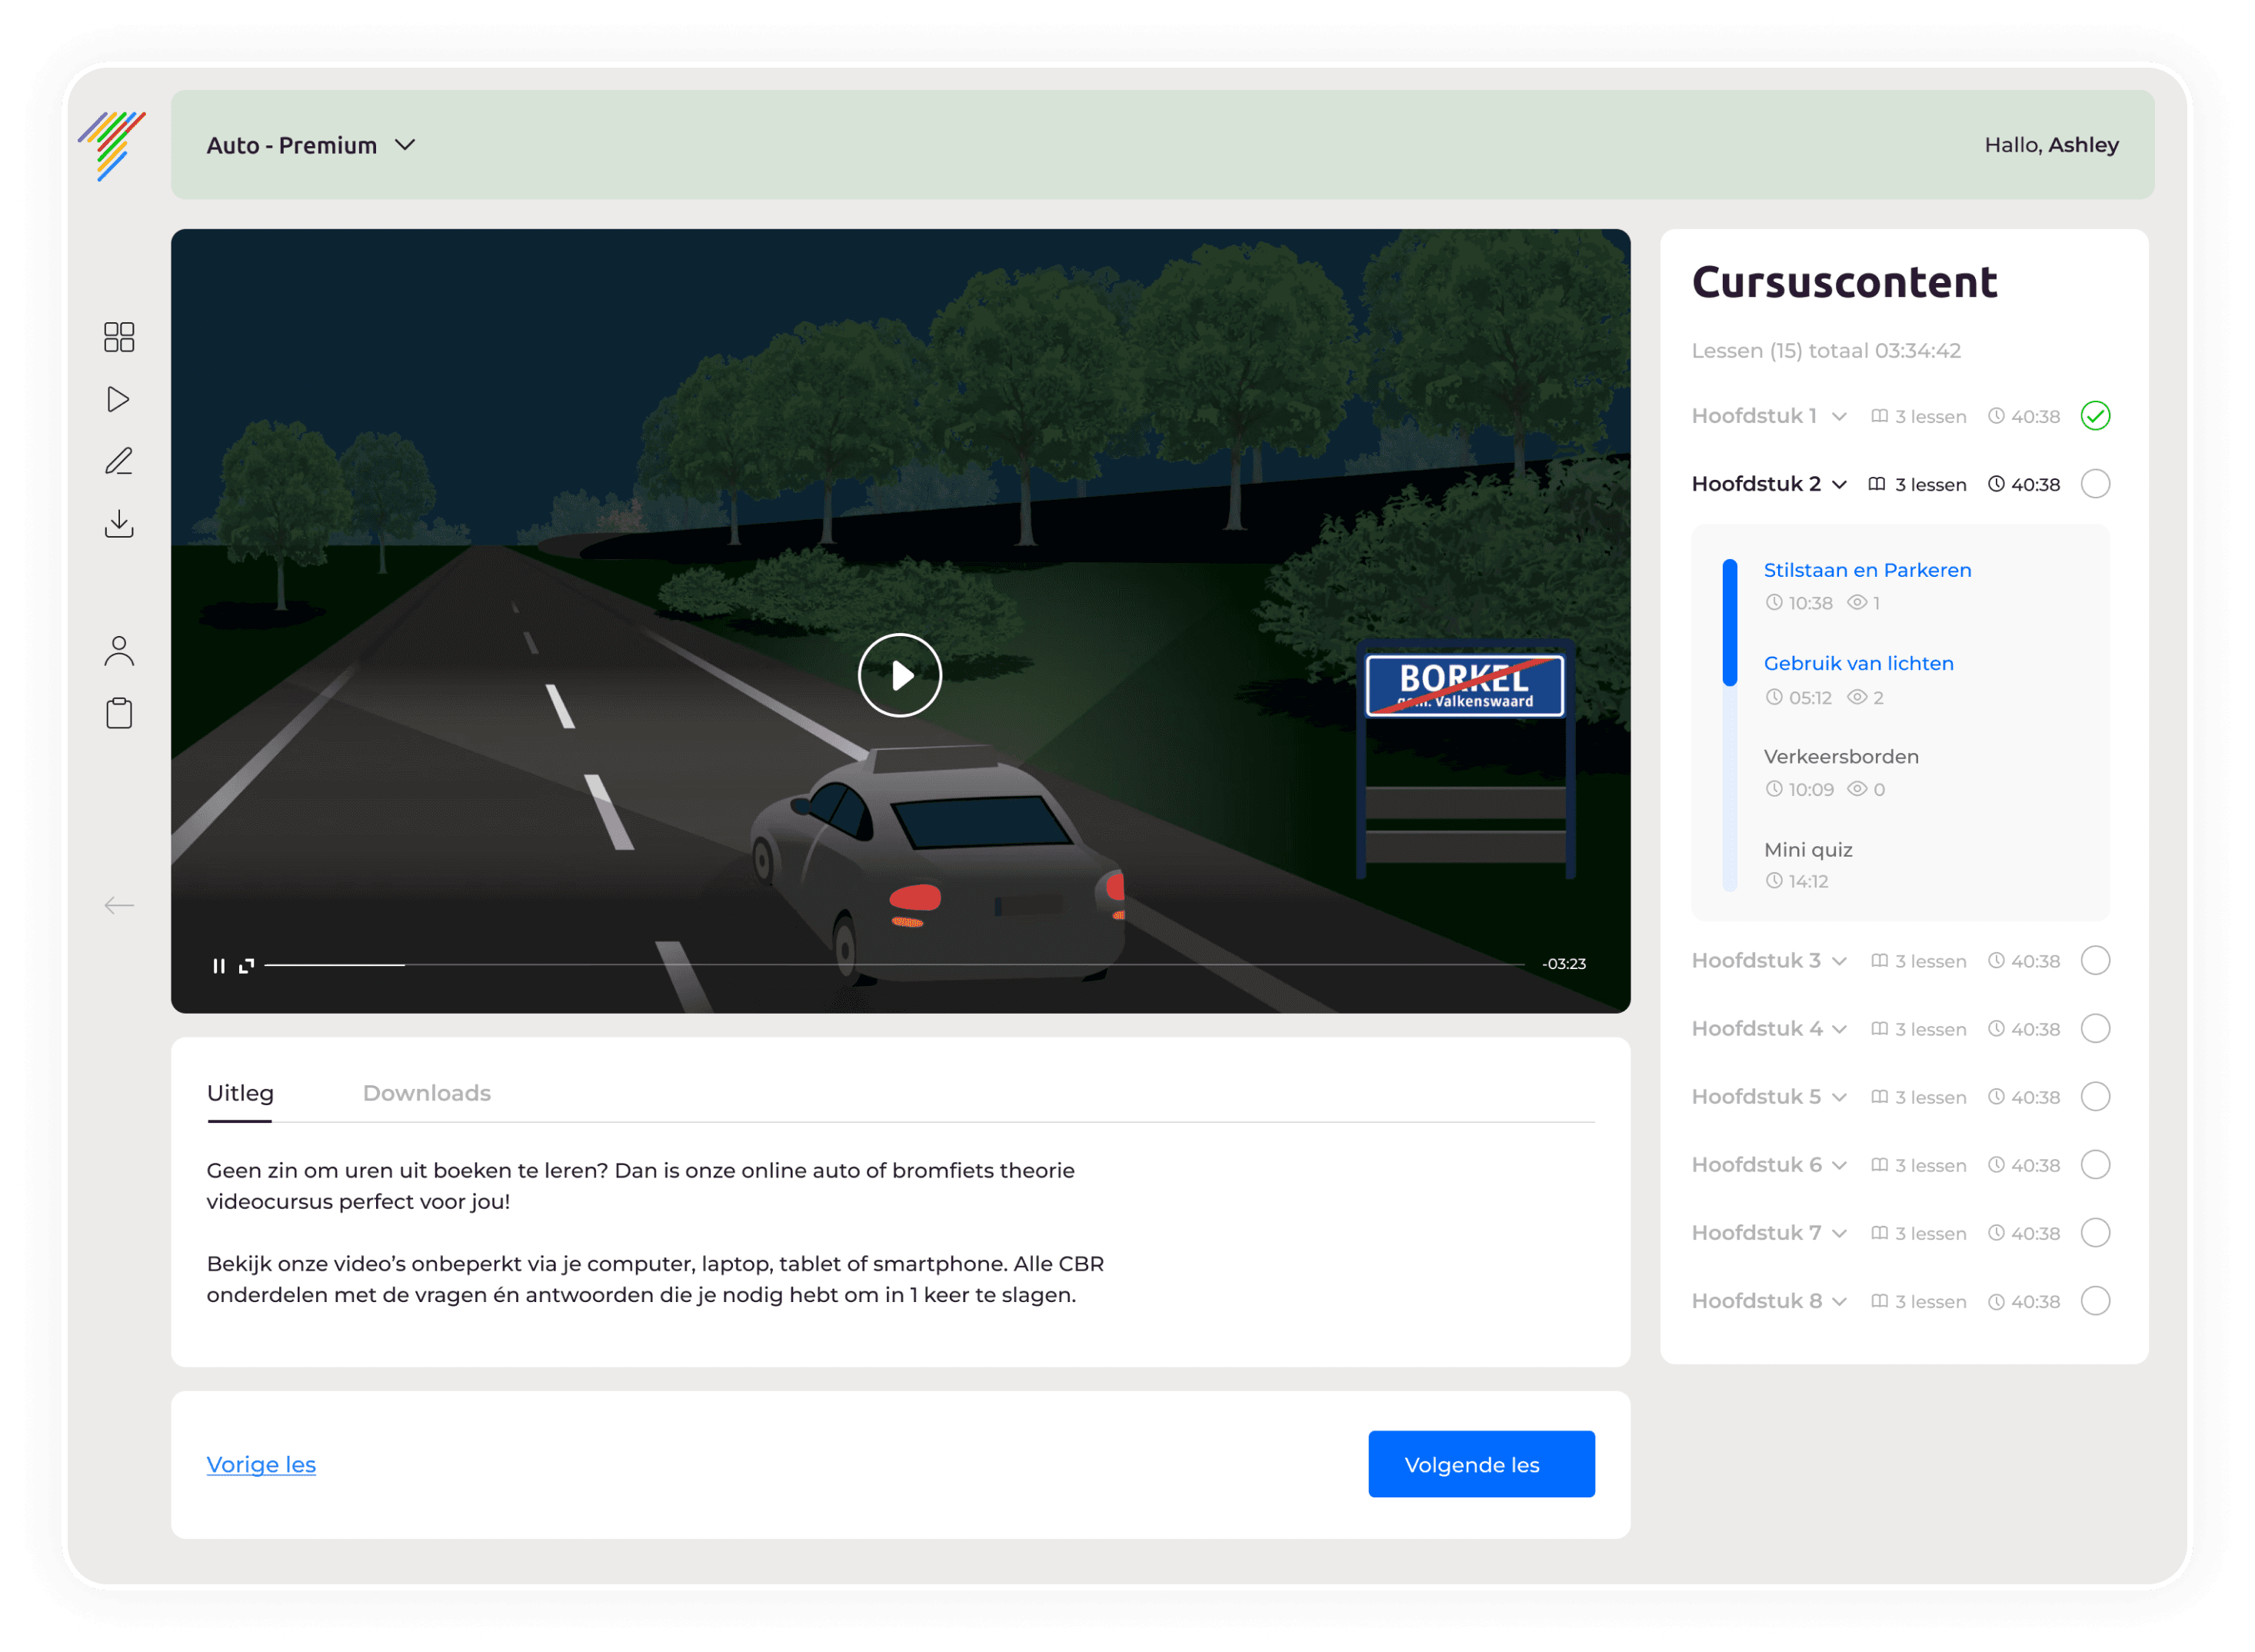This screenshot has width=2255, height=1652.
Task: Expand Hoofdstuk 5 chevron
Action: pos(1840,1098)
